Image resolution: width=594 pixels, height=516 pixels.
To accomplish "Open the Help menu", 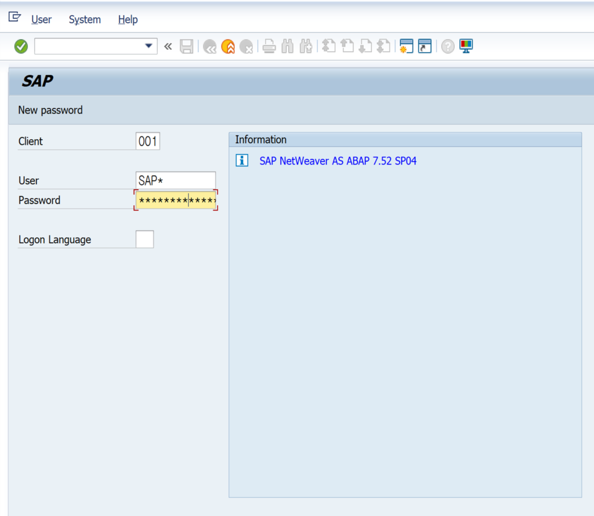I will click(x=128, y=19).
